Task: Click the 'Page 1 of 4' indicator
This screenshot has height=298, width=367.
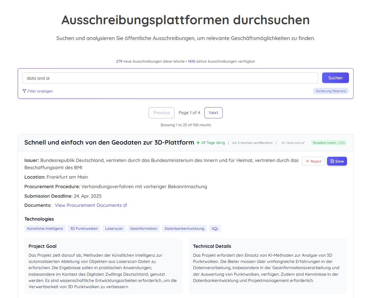Action: (x=189, y=113)
